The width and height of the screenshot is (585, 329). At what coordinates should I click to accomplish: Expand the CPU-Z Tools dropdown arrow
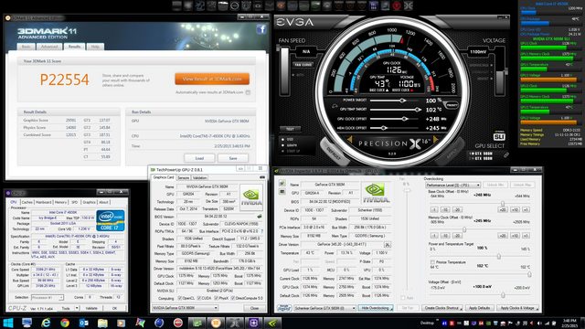(x=77, y=308)
